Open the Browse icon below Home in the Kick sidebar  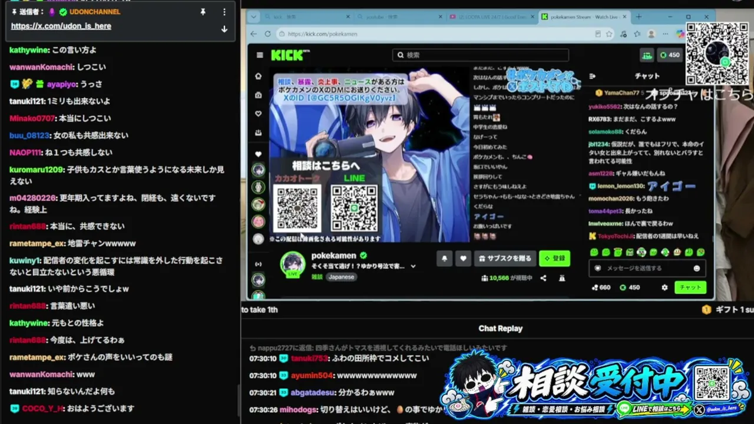[x=258, y=95]
